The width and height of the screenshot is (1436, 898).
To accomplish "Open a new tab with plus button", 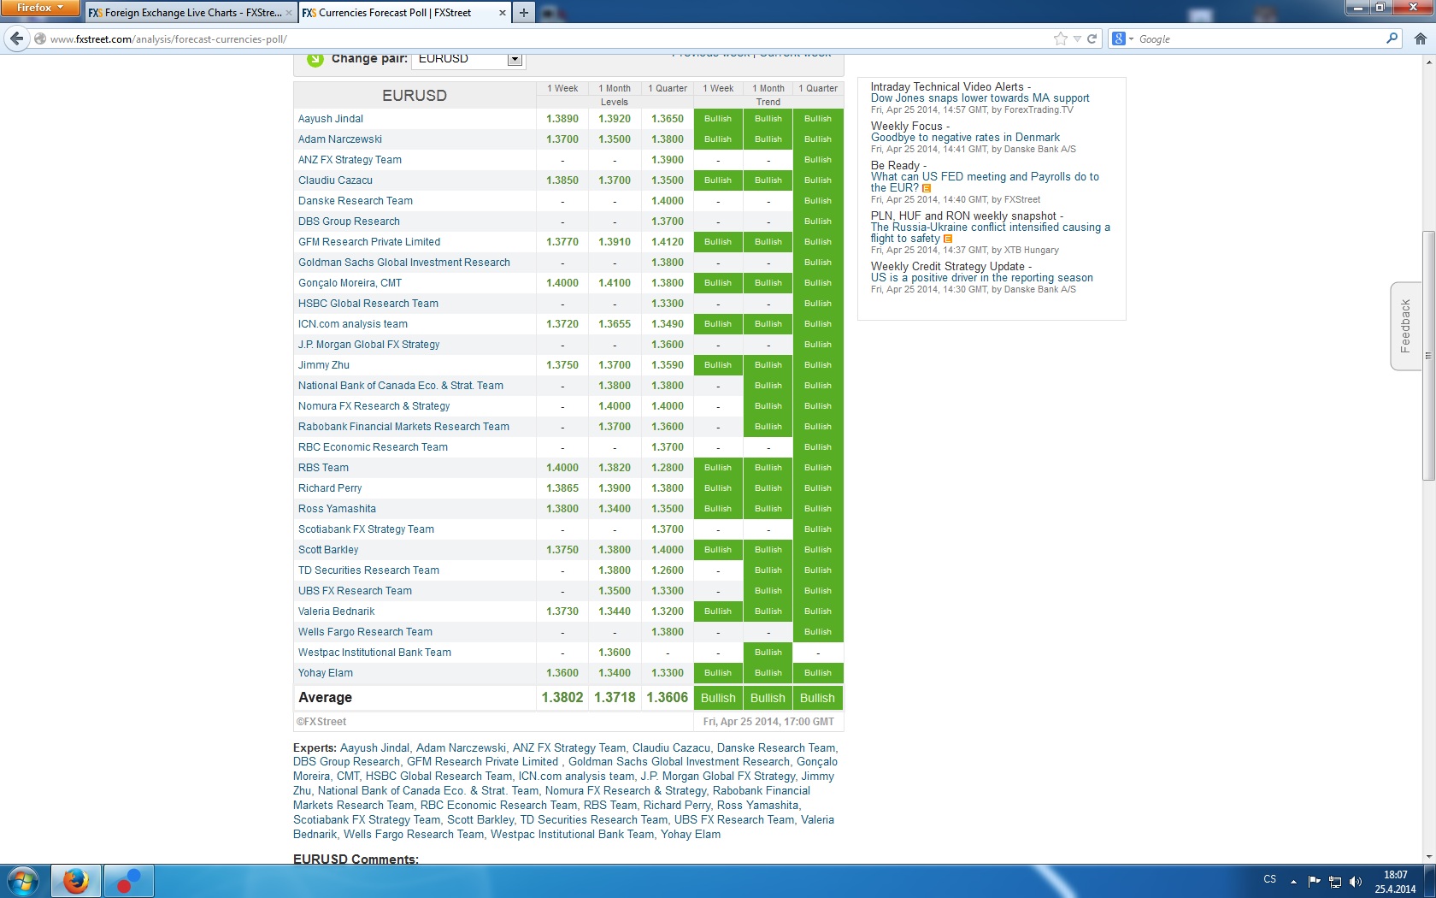I will [524, 12].
